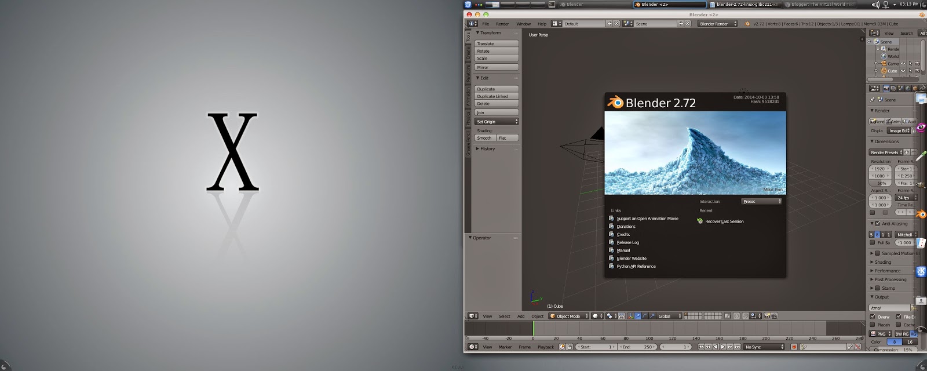Click the Blender icon in right dock

921,214
